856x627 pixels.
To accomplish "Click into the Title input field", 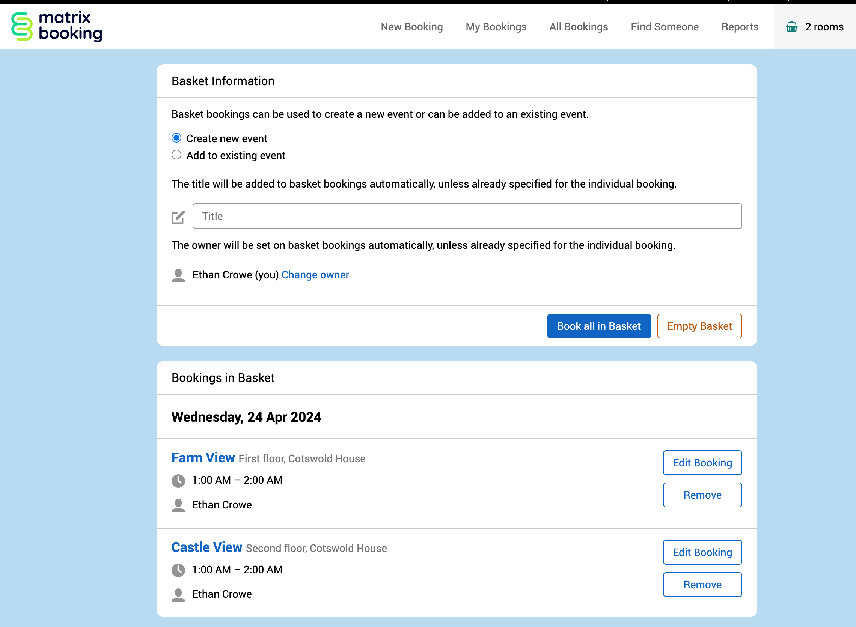I will coord(467,217).
